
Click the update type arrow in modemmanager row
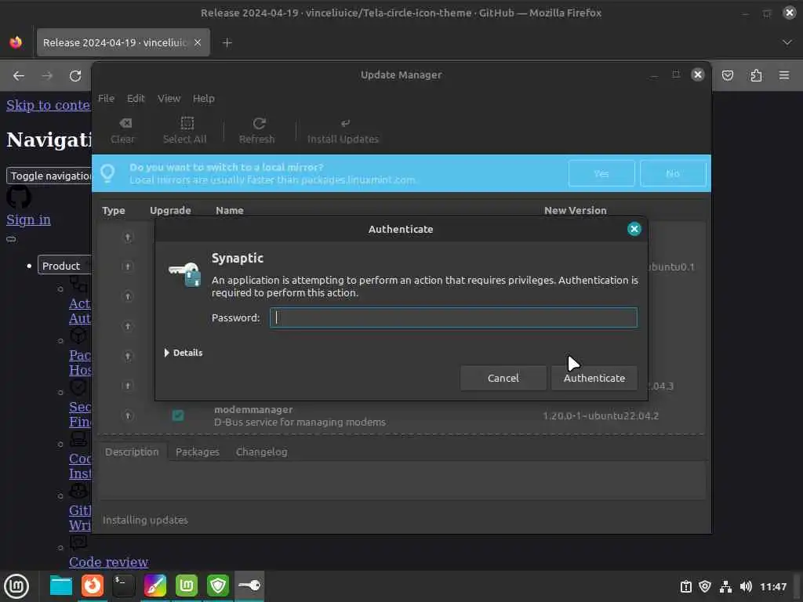128,415
